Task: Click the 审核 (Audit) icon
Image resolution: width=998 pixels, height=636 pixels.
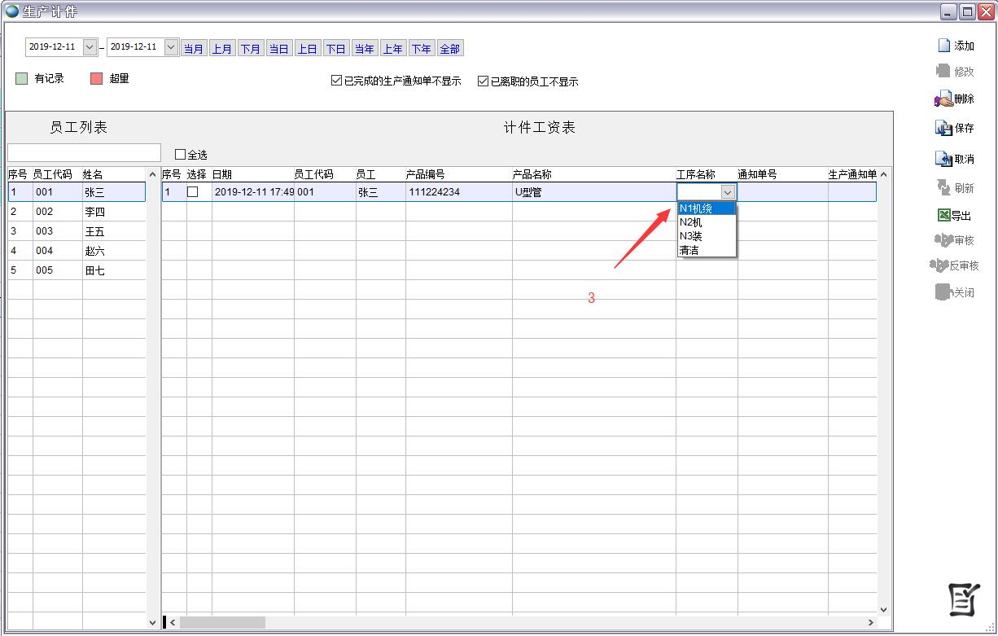Action: click(944, 240)
